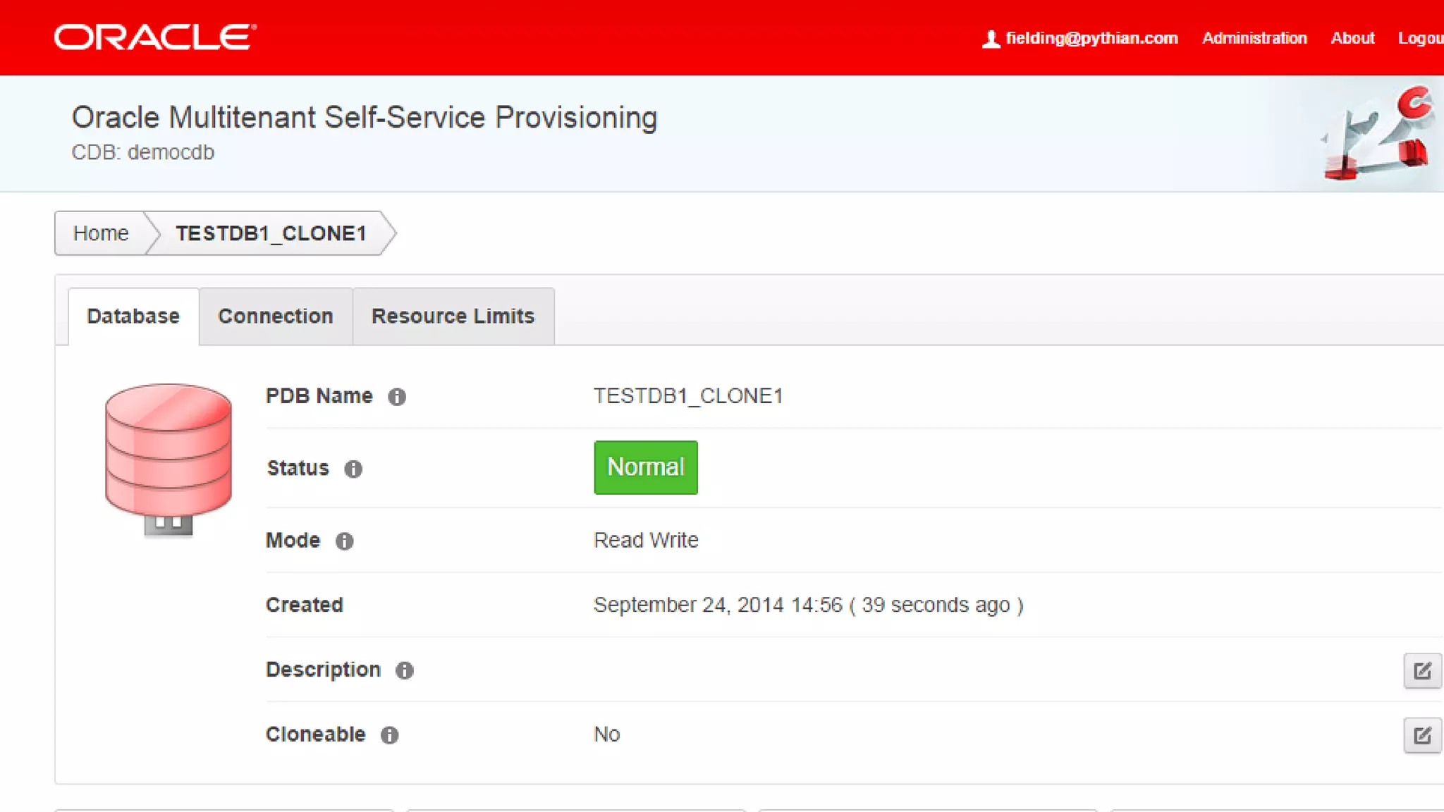This screenshot has height=812, width=1444.
Task: Click the fielding@pythian.com account link
Action: tap(1091, 38)
